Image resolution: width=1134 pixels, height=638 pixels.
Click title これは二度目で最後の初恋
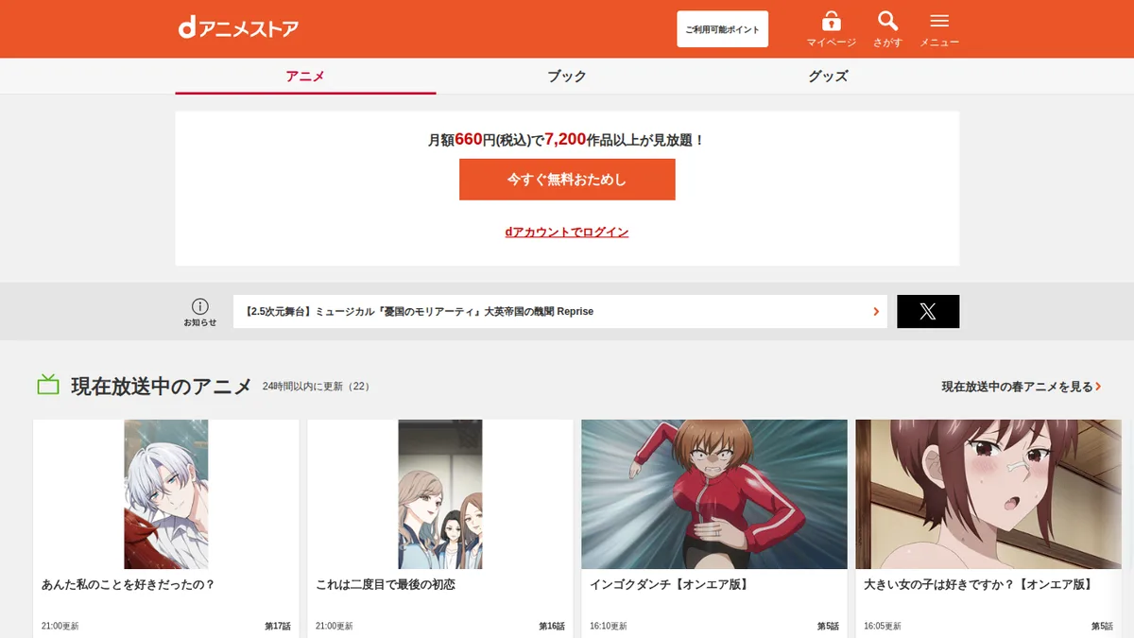pos(386,585)
